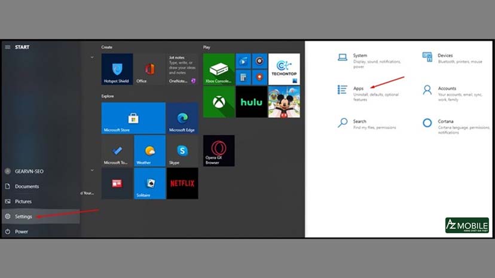Go to Accounts settings
The width and height of the screenshot is (495, 278).
point(446,88)
